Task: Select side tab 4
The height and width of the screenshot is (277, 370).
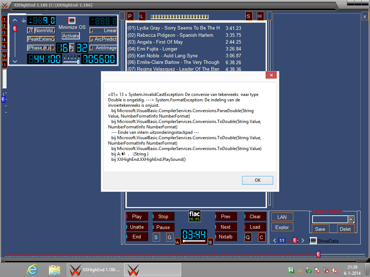Action: (x=4, y=40)
